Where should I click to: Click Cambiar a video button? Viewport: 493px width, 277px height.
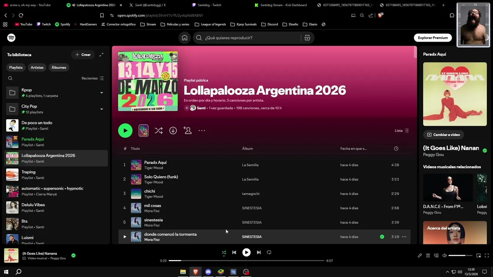point(443,135)
